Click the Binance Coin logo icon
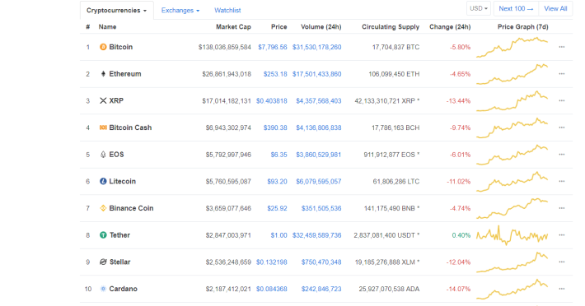The image size is (585, 306). pos(103,208)
